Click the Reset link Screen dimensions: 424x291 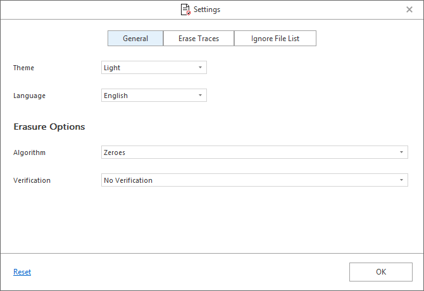(x=22, y=272)
